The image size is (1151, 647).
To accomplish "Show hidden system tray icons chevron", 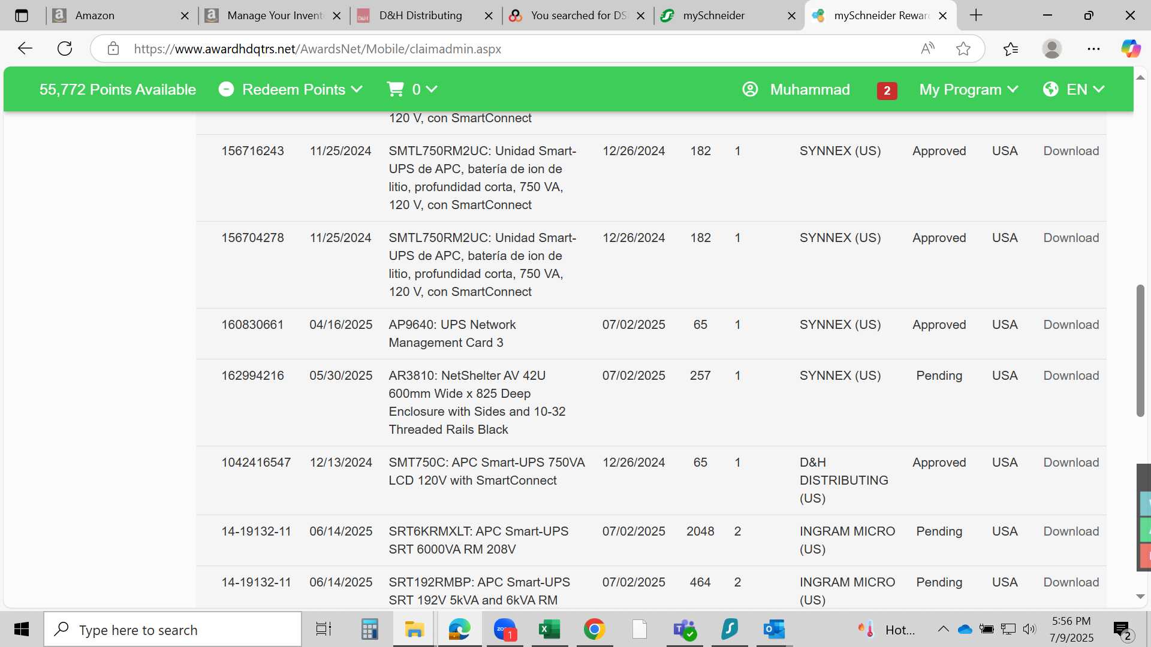I will pyautogui.click(x=943, y=629).
